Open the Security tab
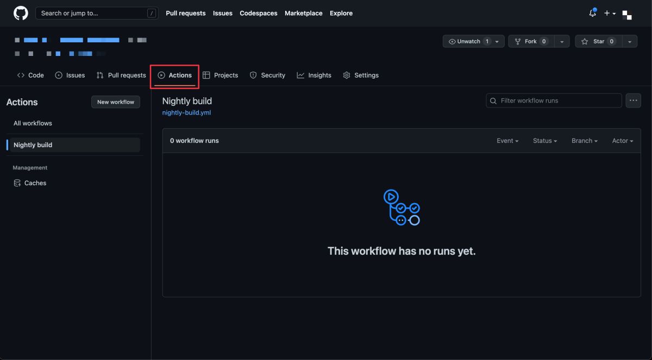This screenshot has height=360, width=652. coord(267,75)
